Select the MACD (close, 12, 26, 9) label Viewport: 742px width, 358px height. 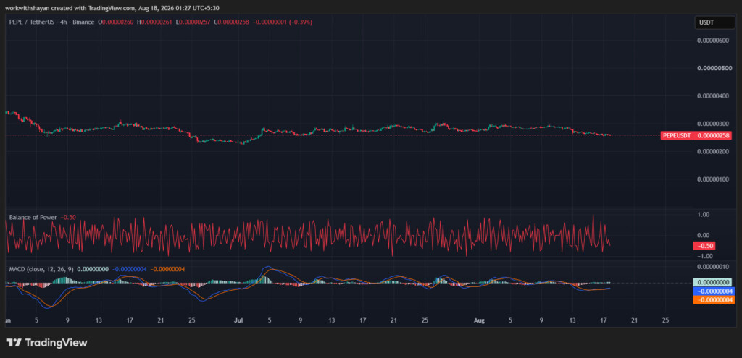[41, 269]
